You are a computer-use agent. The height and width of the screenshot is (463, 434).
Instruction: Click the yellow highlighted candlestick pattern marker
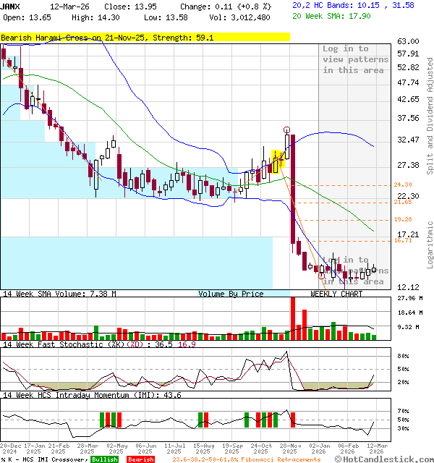tap(276, 161)
